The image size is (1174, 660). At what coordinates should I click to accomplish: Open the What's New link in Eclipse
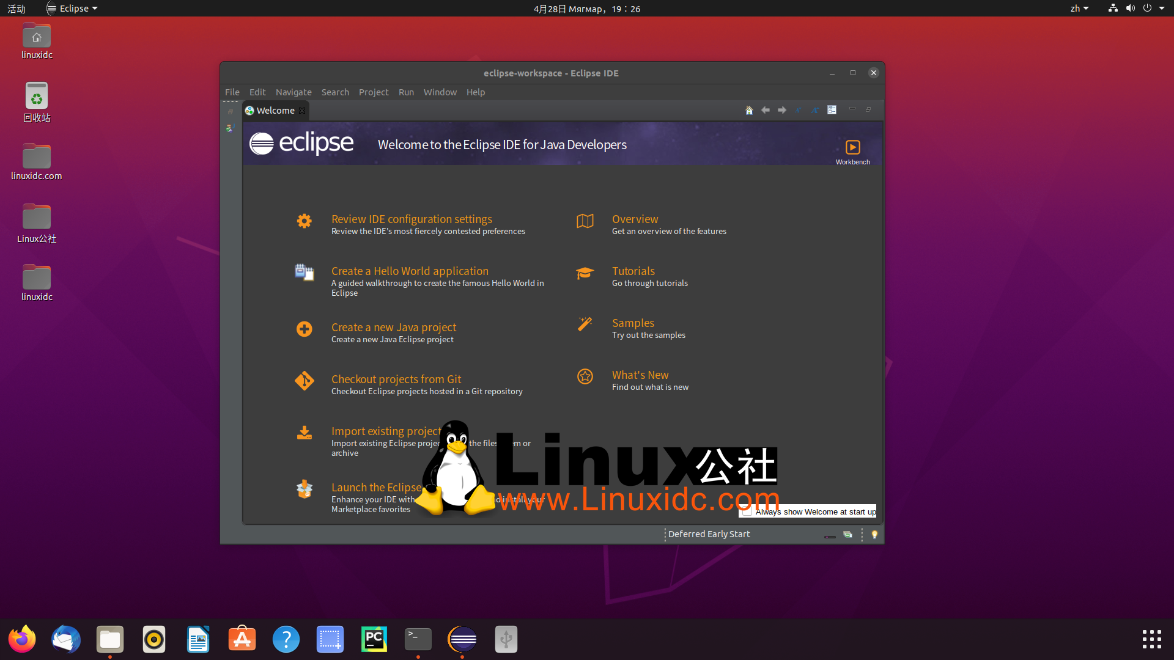tap(638, 375)
